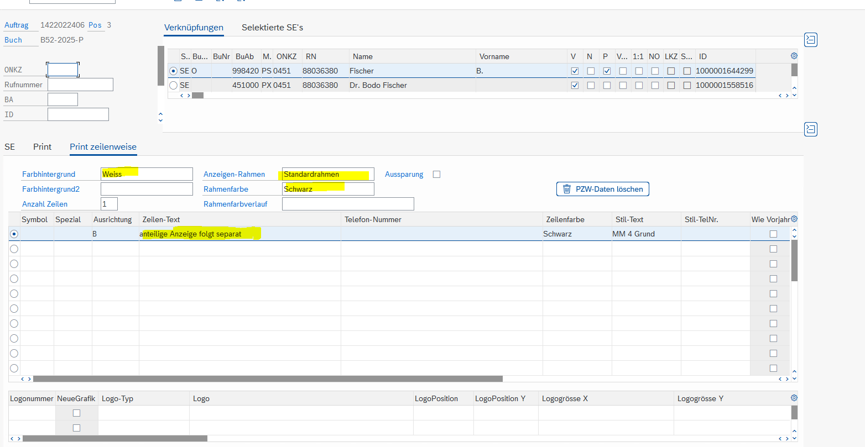
Task: Select the Dr. Bodo Fischer row radio button
Action: [x=174, y=85]
